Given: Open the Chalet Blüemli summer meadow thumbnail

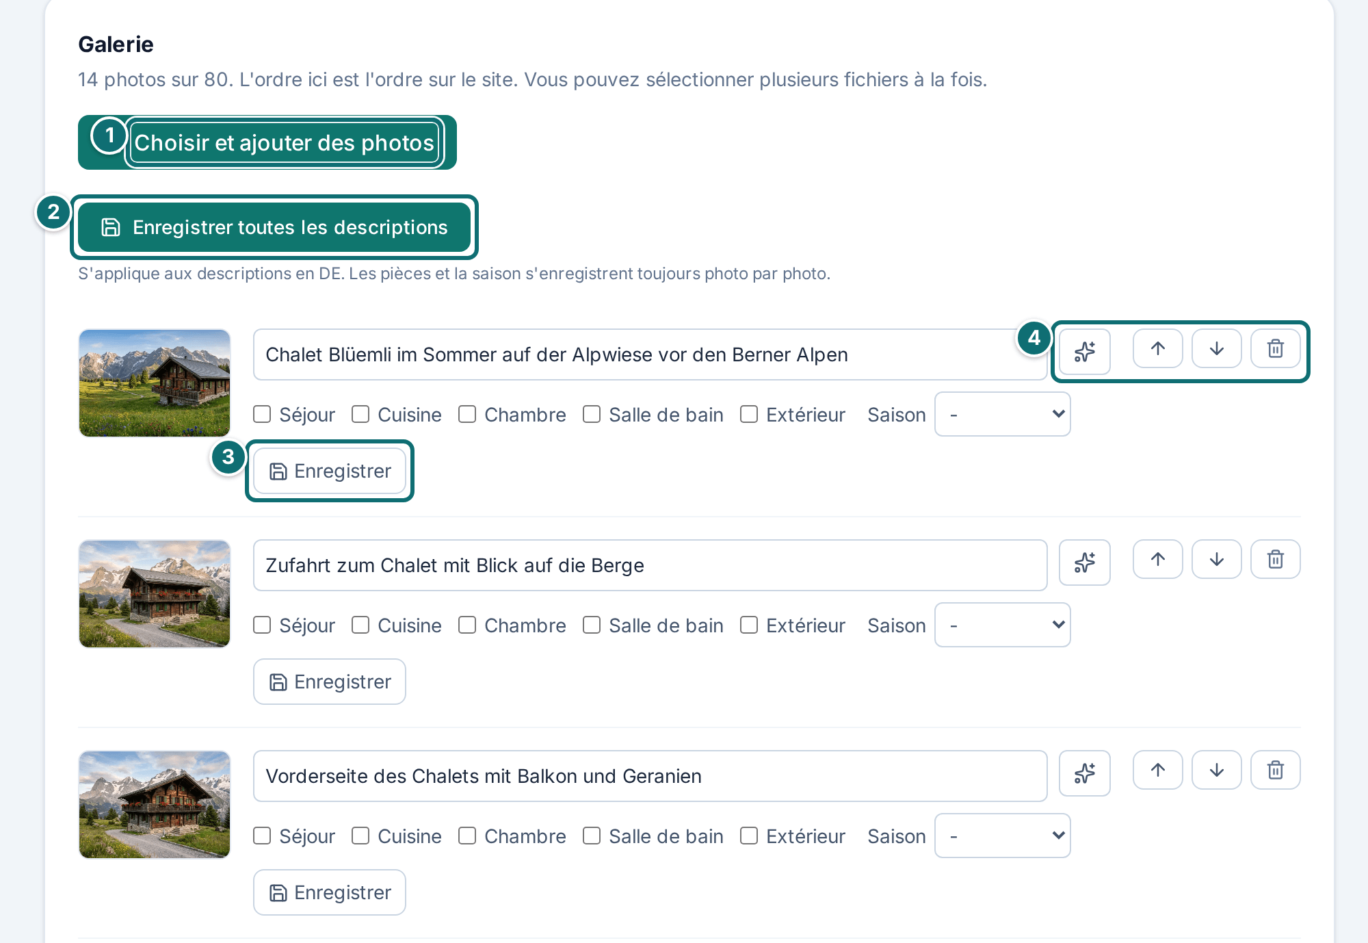Looking at the screenshot, I should click(x=155, y=383).
